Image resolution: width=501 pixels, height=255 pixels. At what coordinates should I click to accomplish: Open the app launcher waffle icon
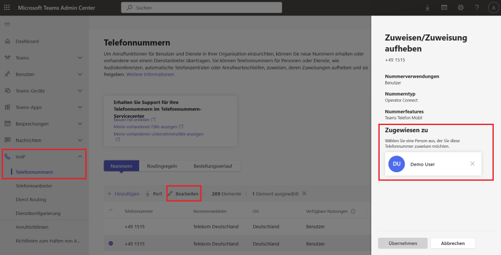pos(7,7)
